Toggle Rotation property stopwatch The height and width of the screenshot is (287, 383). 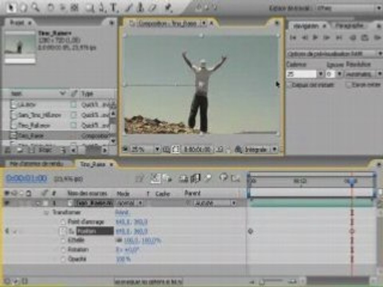(63, 250)
